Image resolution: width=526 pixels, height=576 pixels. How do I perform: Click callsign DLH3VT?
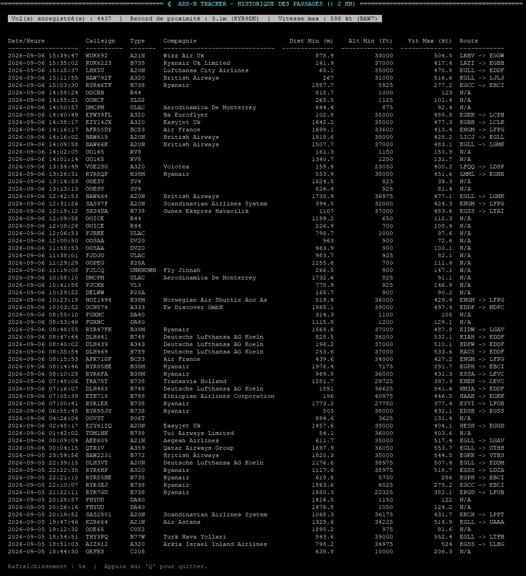pyautogui.click(x=97, y=463)
